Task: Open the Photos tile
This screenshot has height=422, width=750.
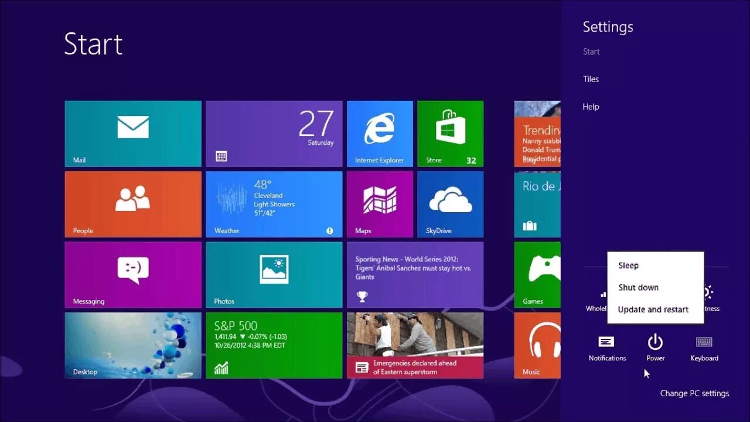Action: point(274,275)
